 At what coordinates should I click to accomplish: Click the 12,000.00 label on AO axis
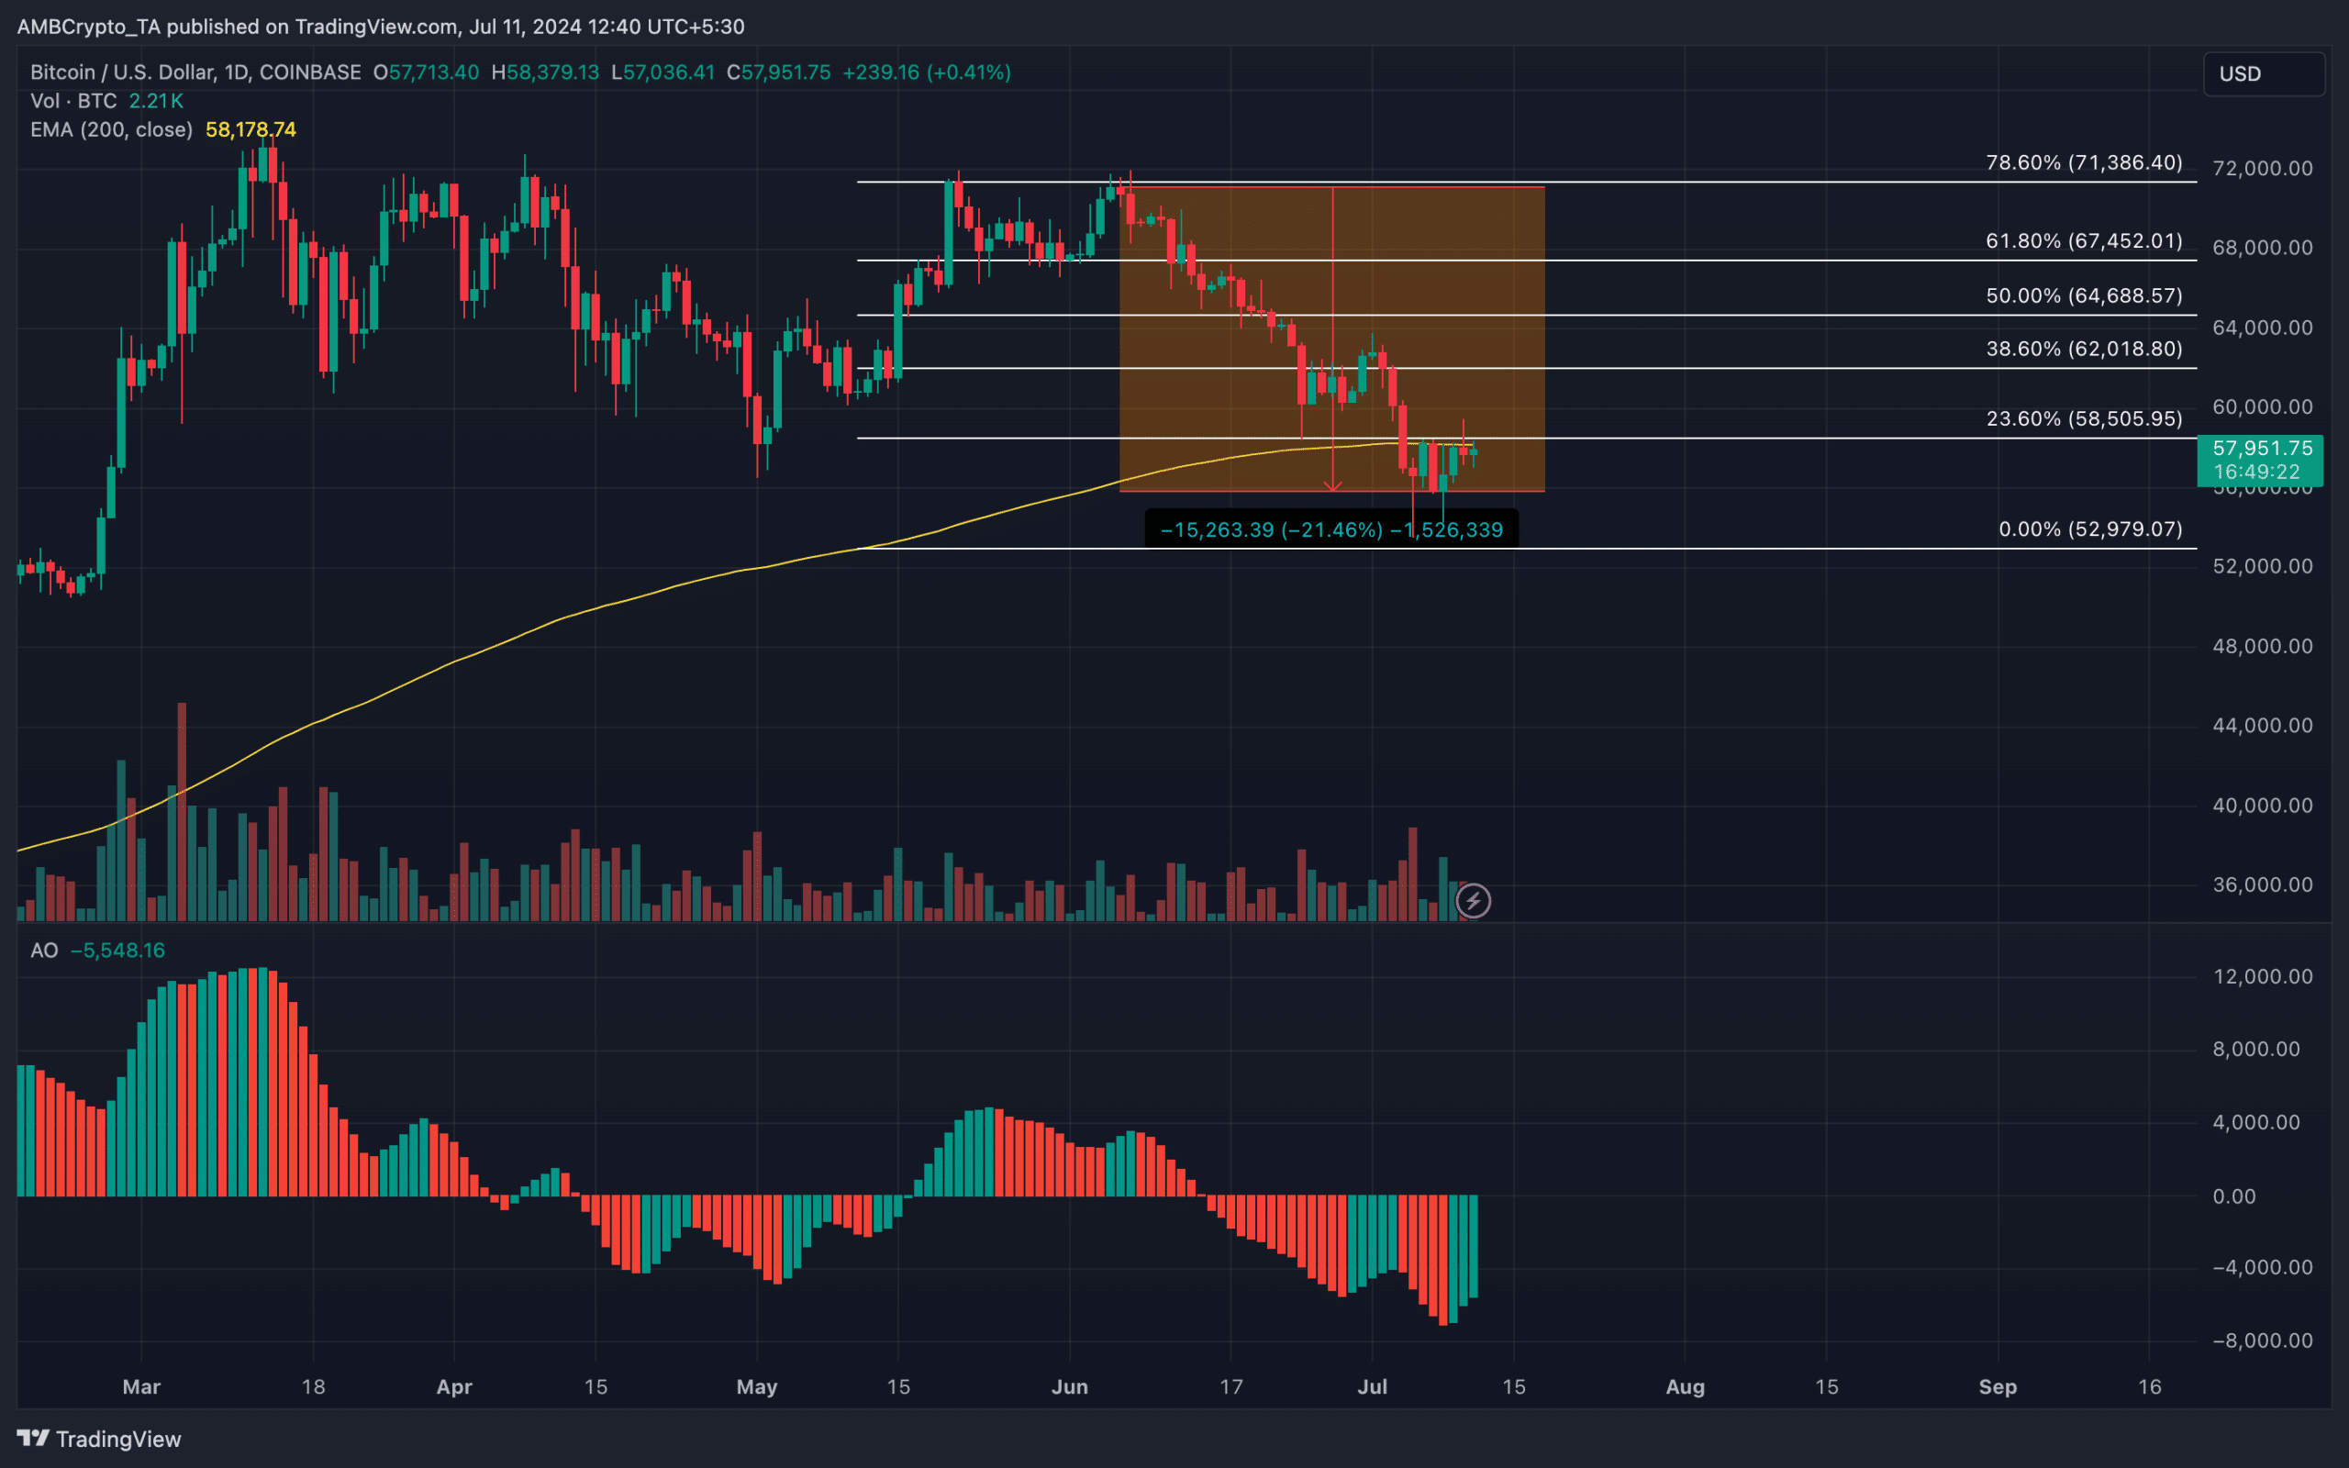pos(2263,977)
